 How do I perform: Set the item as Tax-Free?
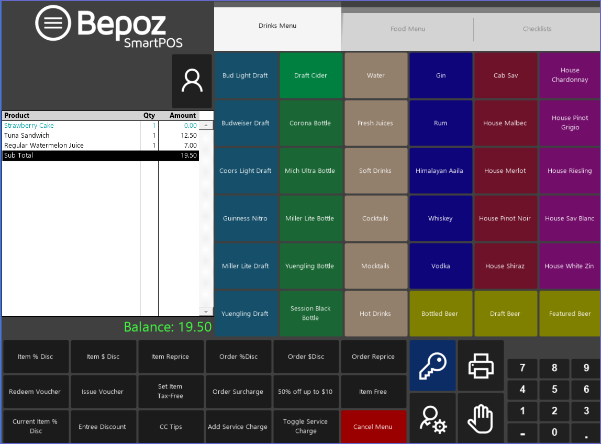coord(171,391)
